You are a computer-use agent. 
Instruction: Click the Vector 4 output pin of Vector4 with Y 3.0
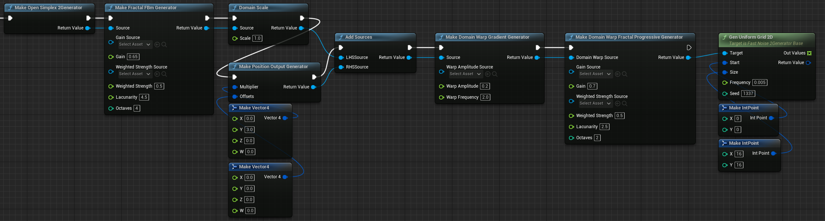coord(285,118)
